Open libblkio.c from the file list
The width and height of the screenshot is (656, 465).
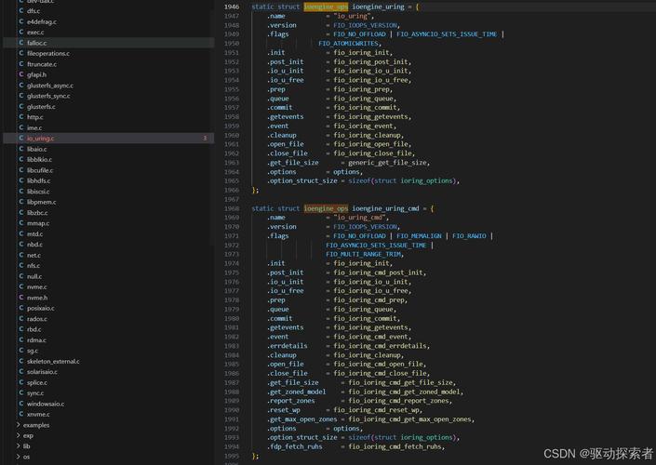point(39,159)
